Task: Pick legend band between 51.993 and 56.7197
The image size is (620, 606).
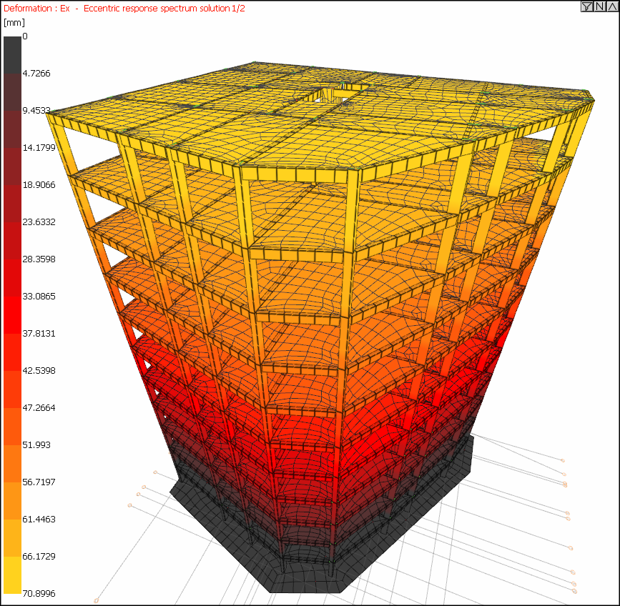Action: pos(12,463)
